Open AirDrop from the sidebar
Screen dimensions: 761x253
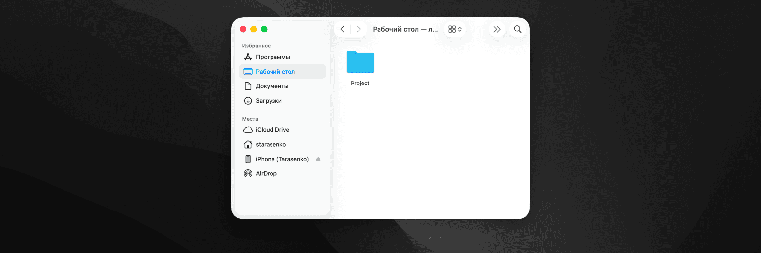coord(266,173)
